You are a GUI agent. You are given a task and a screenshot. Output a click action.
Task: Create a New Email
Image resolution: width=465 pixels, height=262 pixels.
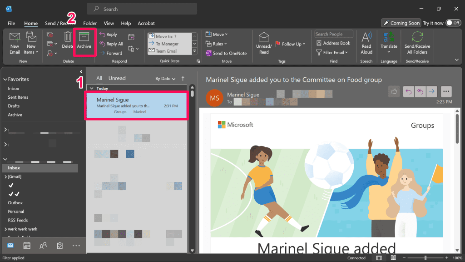15,43
